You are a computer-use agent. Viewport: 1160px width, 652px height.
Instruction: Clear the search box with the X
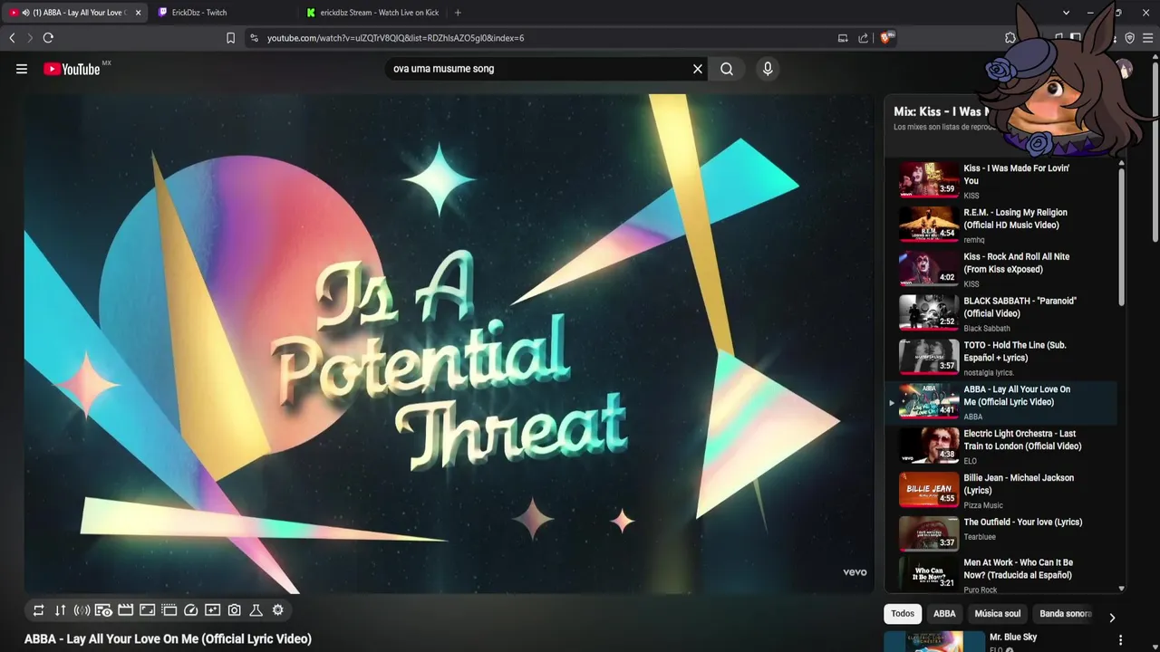pos(698,69)
